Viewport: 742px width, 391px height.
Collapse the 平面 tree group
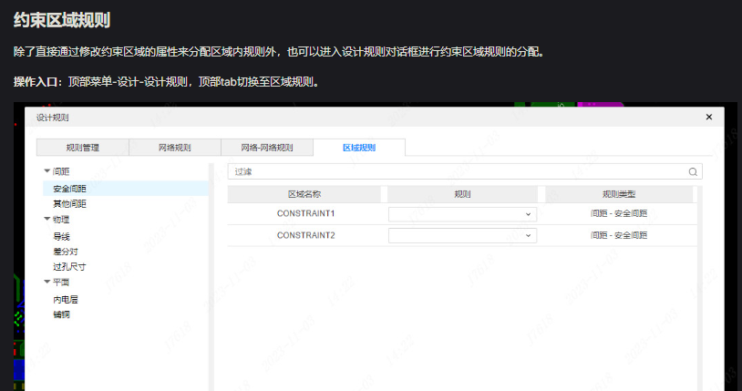click(x=47, y=283)
